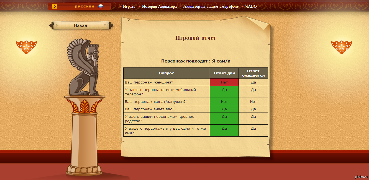Click the orange arrow language selector icon

tap(55, 7)
